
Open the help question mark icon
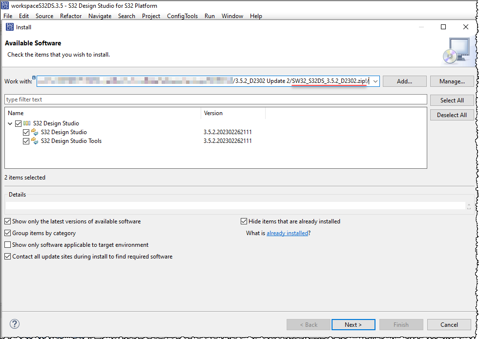[15, 324]
